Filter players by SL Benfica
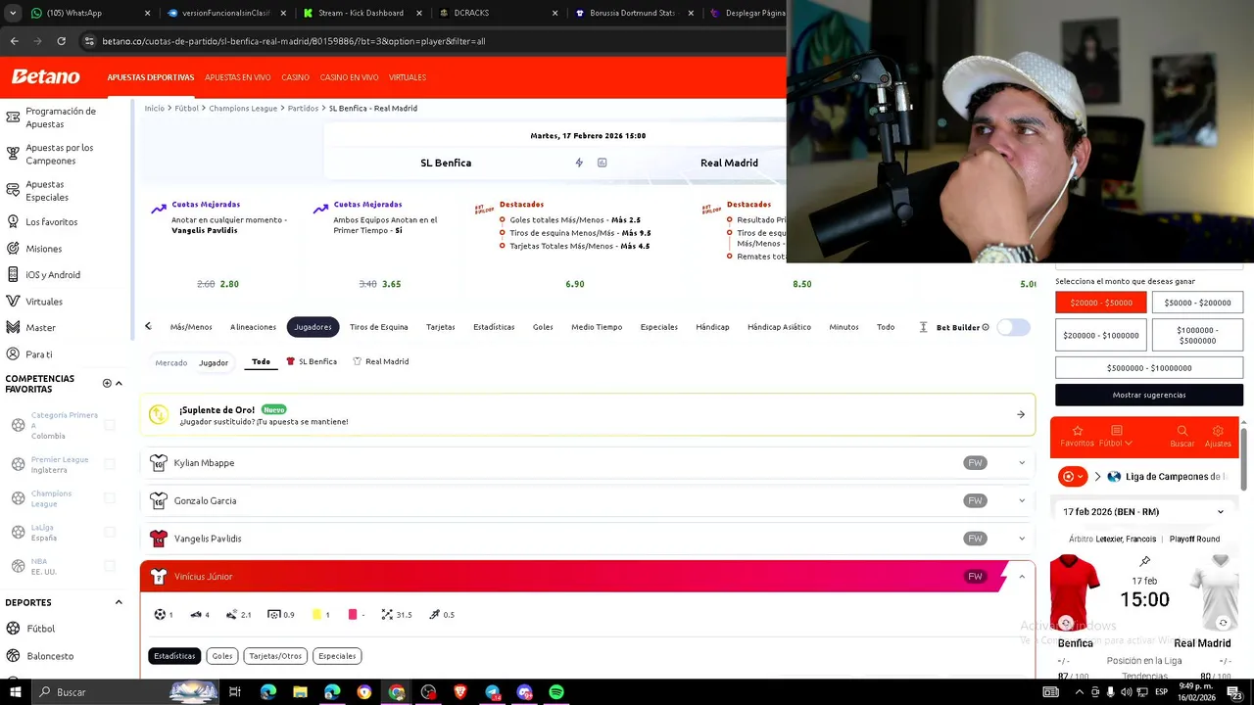Image resolution: width=1254 pixels, height=705 pixels. click(x=312, y=362)
